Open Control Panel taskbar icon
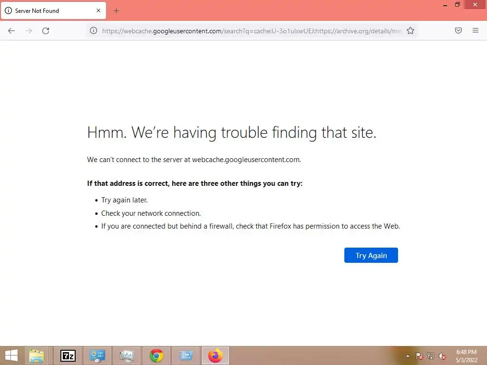The height and width of the screenshot is (365, 487). (x=97, y=355)
